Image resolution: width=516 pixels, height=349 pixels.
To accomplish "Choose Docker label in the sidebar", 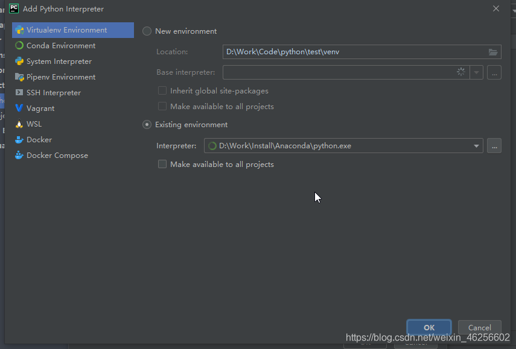I will 39,140.
